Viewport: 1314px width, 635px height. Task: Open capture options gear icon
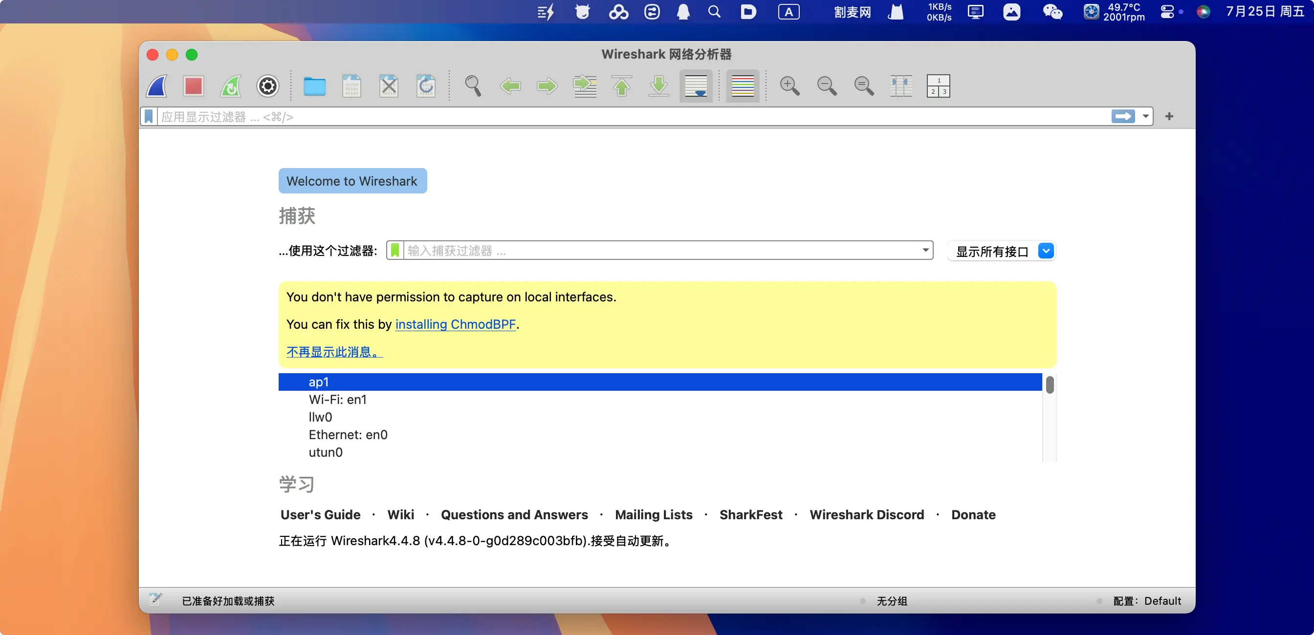click(268, 85)
